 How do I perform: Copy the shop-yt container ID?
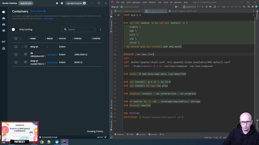coord(45,64)
